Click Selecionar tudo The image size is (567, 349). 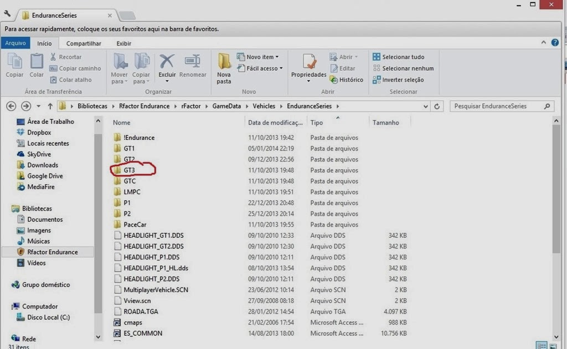(x=399, y=57)
